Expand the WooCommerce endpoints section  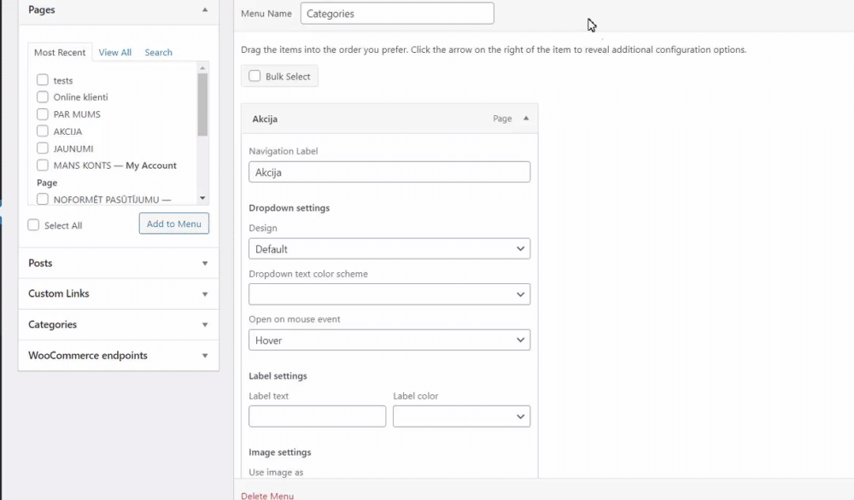205,356
